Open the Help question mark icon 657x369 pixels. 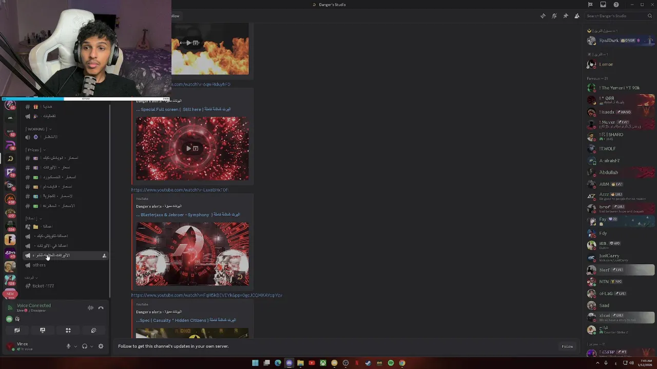616,5
